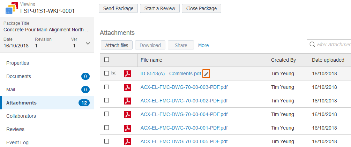
Task: Open row dropdown arrow for ID-8513(A) - Comments.pdf
Action: coord(114,73)
